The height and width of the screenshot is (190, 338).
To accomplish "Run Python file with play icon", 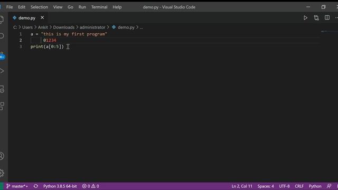I will [x=305, y=18].
